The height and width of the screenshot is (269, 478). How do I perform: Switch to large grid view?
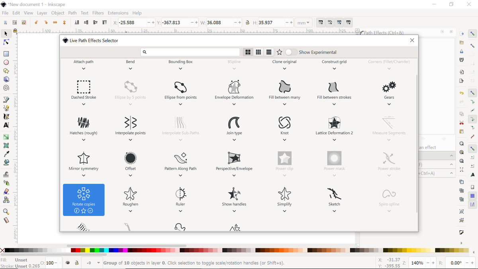click(x=248, y=52)
